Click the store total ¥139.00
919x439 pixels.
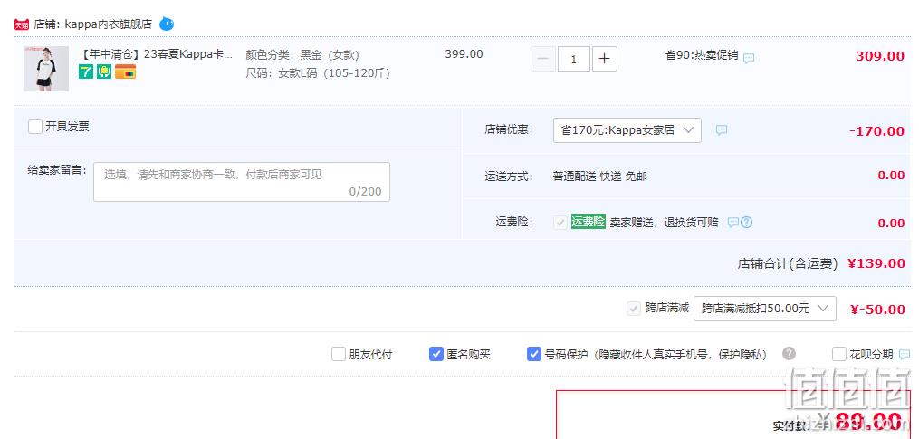tap(876, 263)
